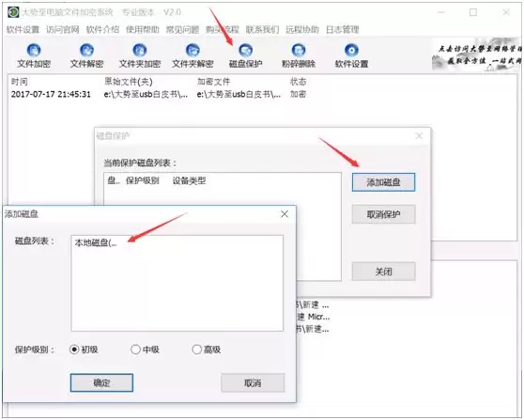This screenshot has width=524, height=420.
Task: Click the 保护级别 column header
Action: point(143,181)
